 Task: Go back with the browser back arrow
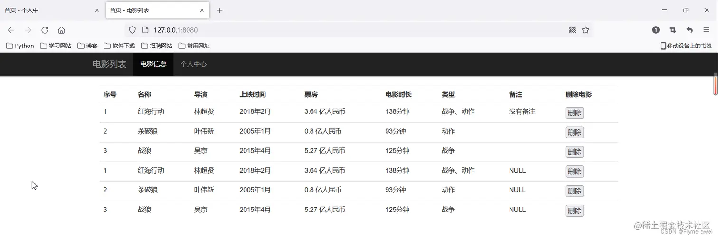11,30
